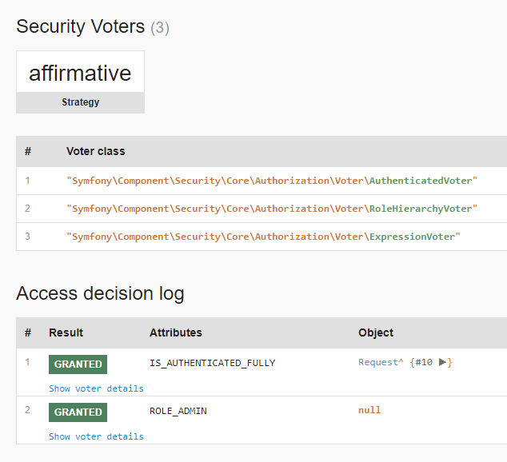Click the Strategy label under affirmative

point(80,102)
